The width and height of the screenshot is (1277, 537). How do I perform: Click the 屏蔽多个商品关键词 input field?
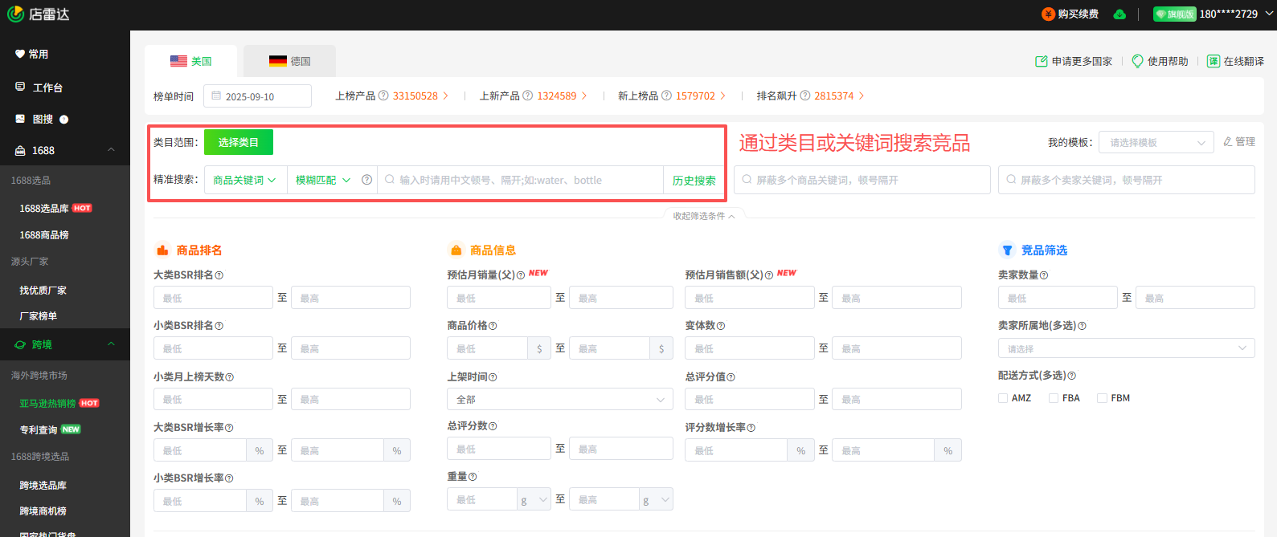[x=862, y=180]
